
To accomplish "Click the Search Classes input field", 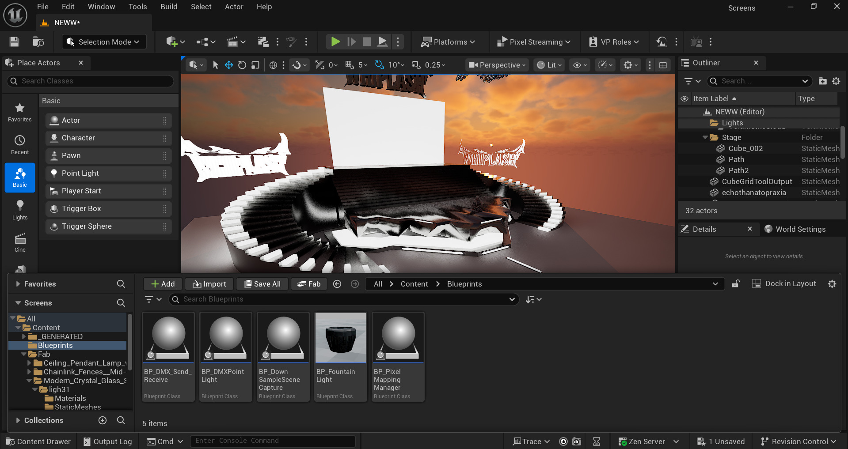I will (x=91, y=81).
